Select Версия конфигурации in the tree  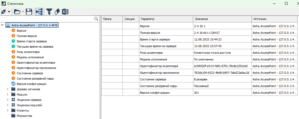[x=31, y=84]
